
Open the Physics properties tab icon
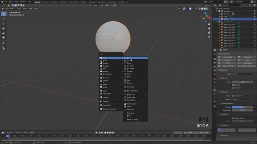[x=214, y=90]
